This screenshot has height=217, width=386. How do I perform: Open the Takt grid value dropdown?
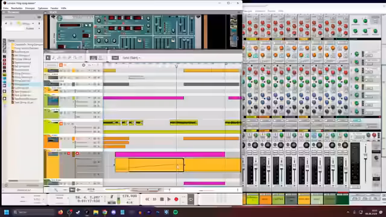pyautogui.click(x=131, y=58)
